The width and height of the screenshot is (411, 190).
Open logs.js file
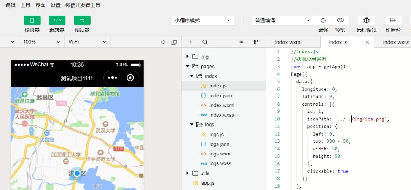224,135
